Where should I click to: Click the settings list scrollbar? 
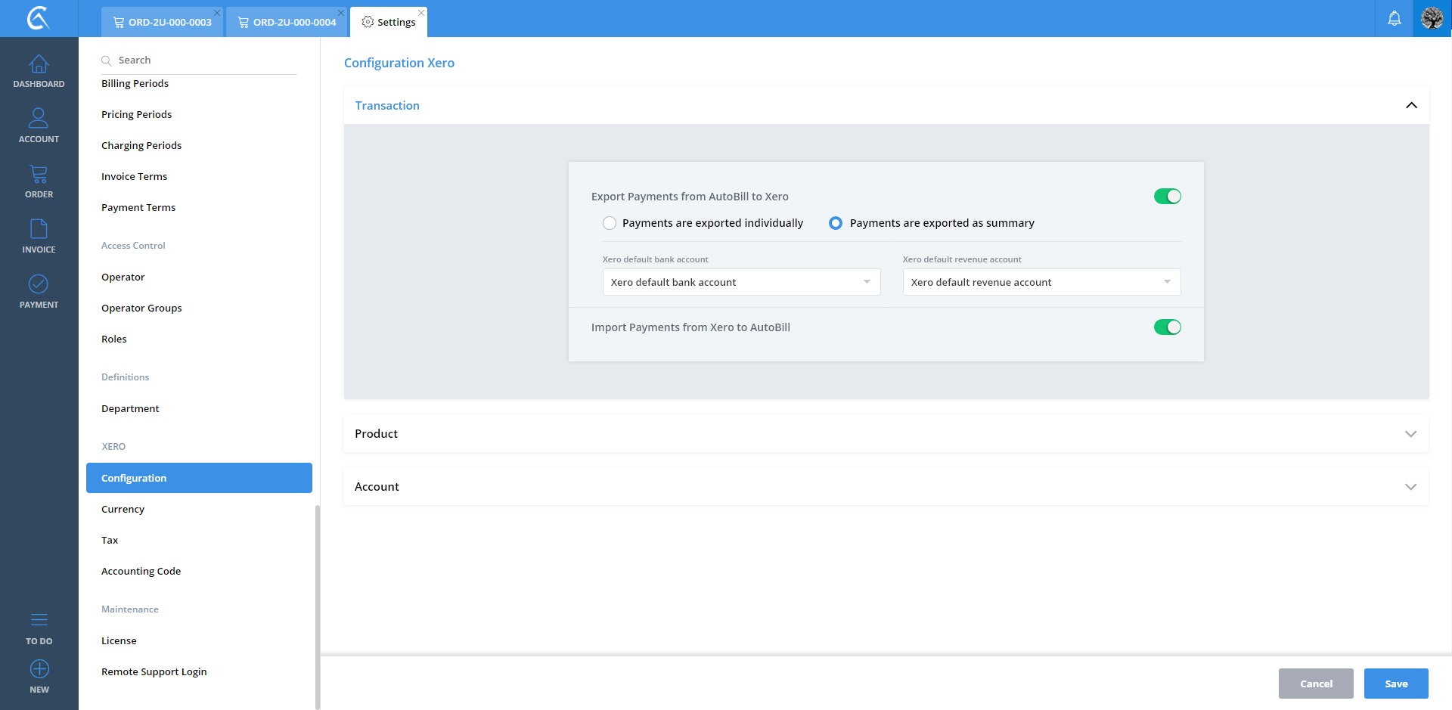click(x=318, y=605)
